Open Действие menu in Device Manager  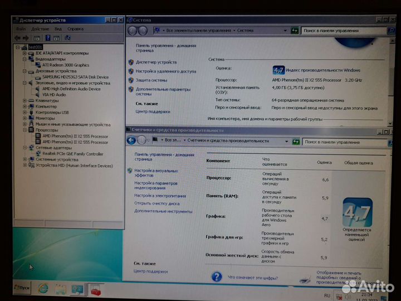coord(40,29)
